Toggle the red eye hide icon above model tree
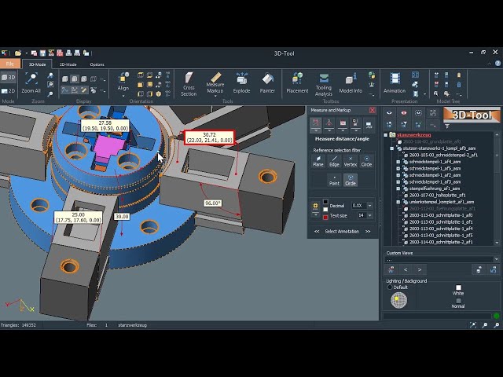Image resolution: width=503 pixels, height=377 pixels. click(x=403, y=113)
